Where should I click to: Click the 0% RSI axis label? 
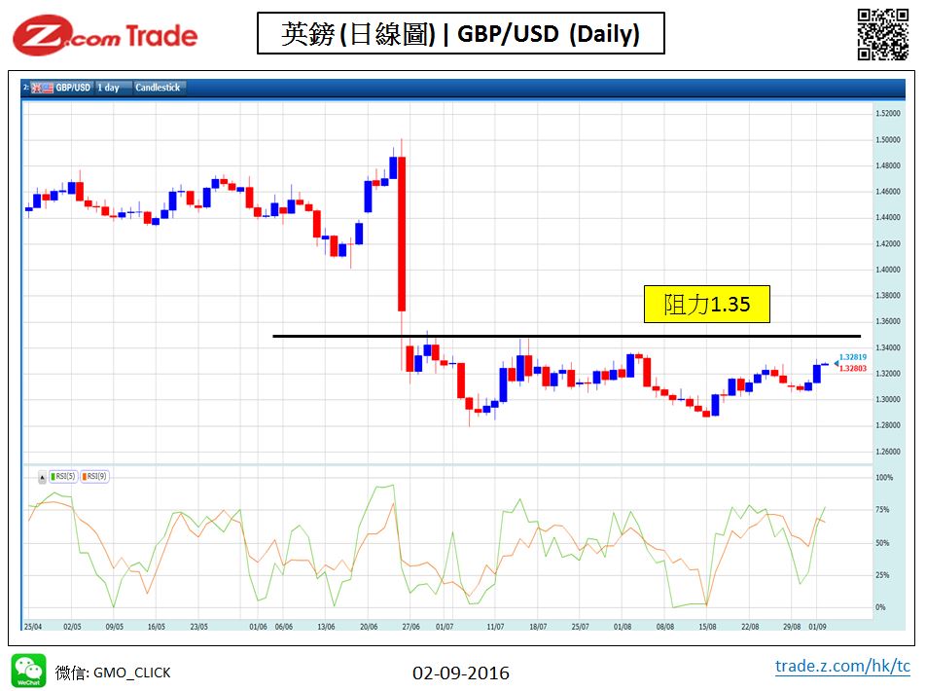click(880, 607)
